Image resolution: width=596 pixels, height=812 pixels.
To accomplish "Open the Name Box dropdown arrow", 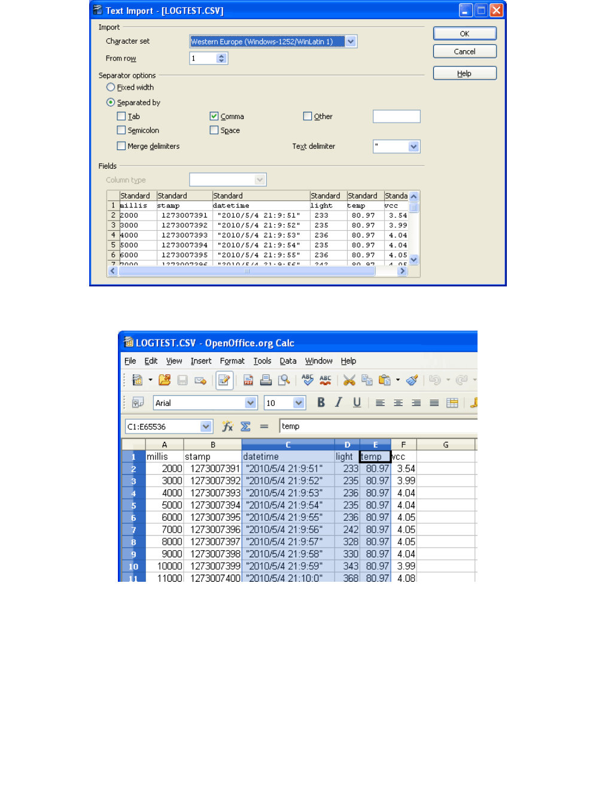I will [x=206, y=426].
